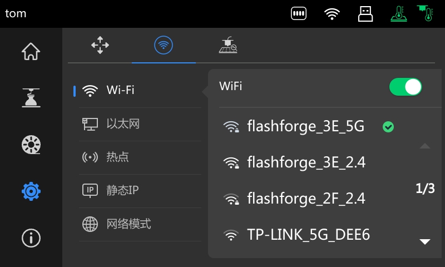Open the print/build plate sidebar icon
This screenshot has width=445, height=267.
point(31,98)
